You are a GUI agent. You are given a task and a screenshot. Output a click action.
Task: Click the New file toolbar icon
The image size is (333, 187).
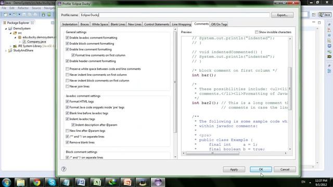6,15
